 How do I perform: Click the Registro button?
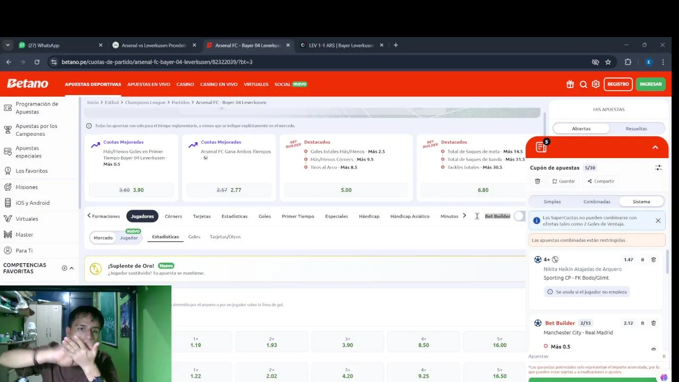point(618,84)
